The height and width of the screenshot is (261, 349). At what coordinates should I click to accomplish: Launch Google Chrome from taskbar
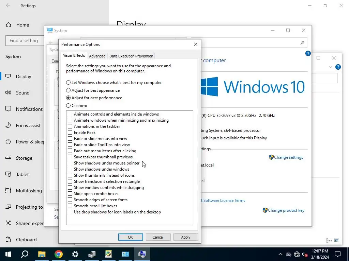tap(58, 254)
